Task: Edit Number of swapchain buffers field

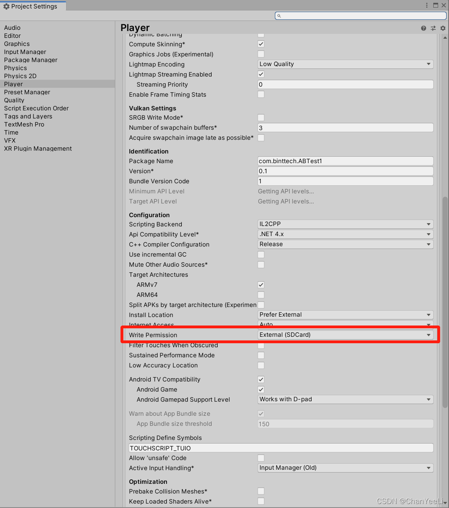Action: point(345,128)
